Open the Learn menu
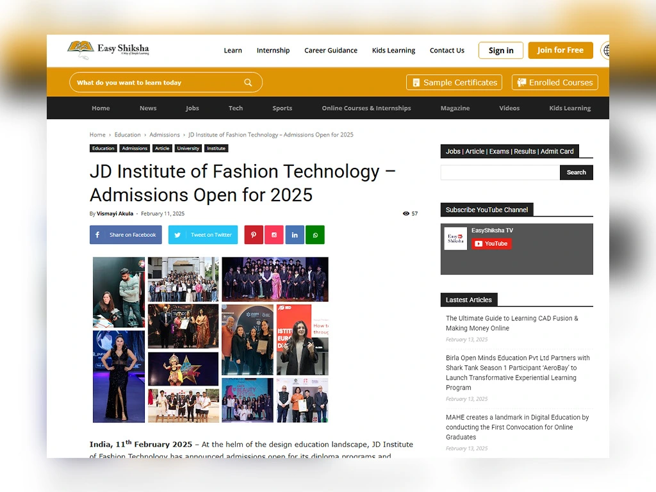The width and height of the screenshot is (656, 492). tap(233, 50)
